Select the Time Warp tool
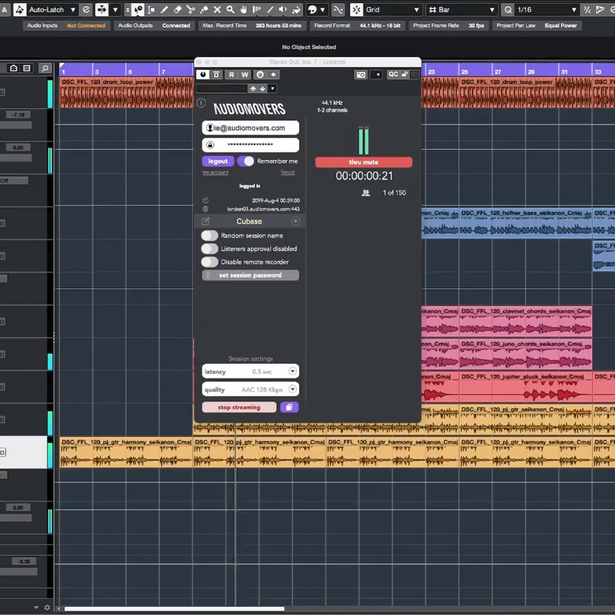Image resolution: width=615 pixels, height=615 pixels. point(256,10)
